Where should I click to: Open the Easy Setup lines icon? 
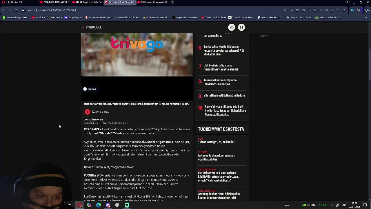pos(338,10)
